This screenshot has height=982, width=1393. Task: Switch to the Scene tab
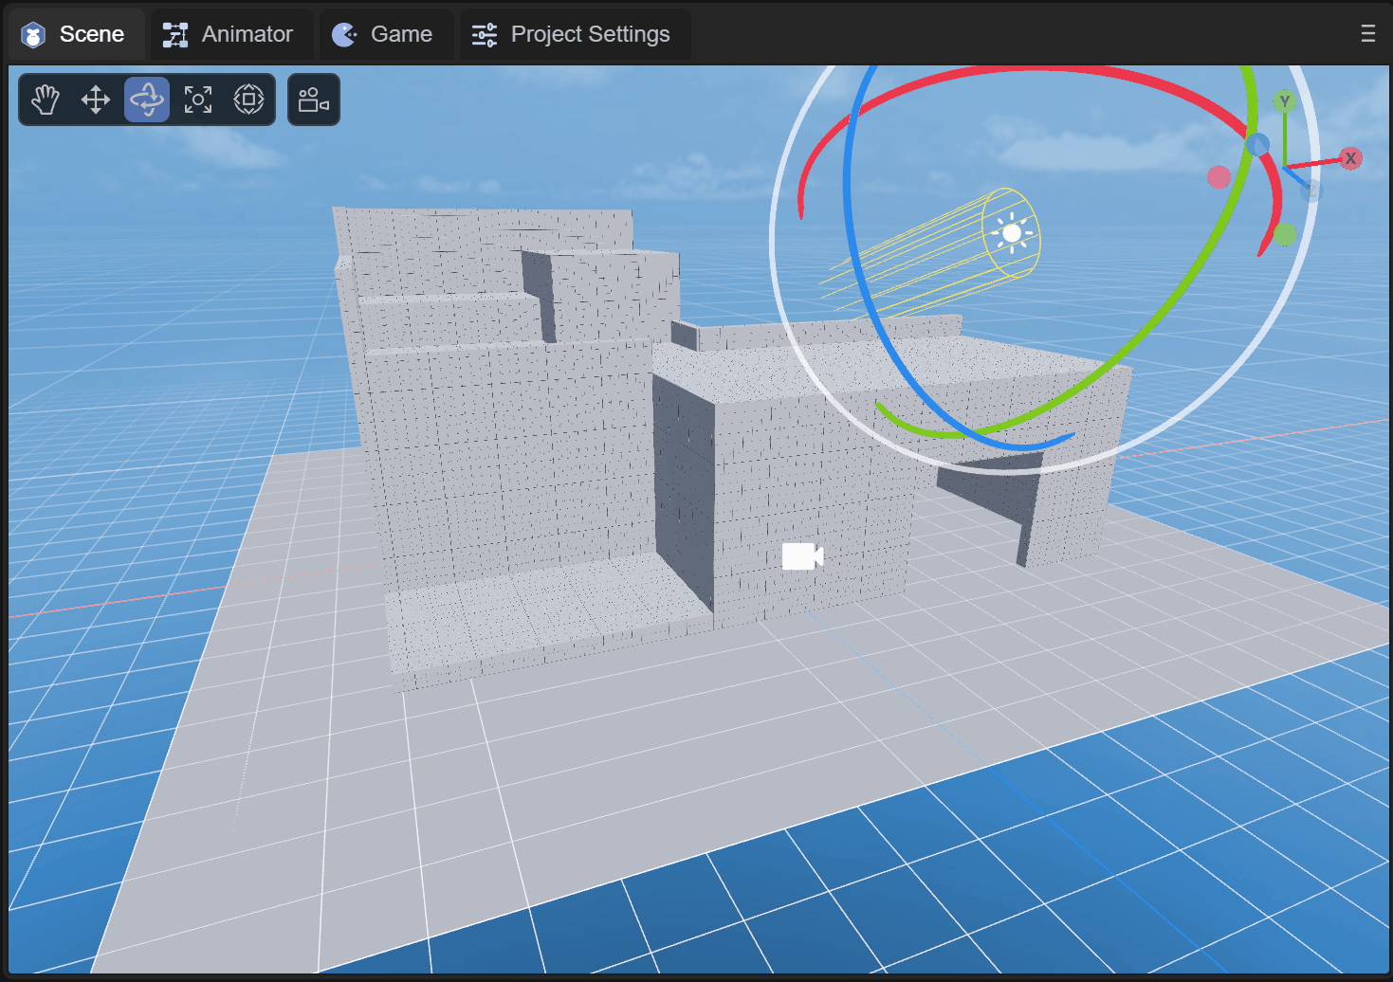coord(74,34)
